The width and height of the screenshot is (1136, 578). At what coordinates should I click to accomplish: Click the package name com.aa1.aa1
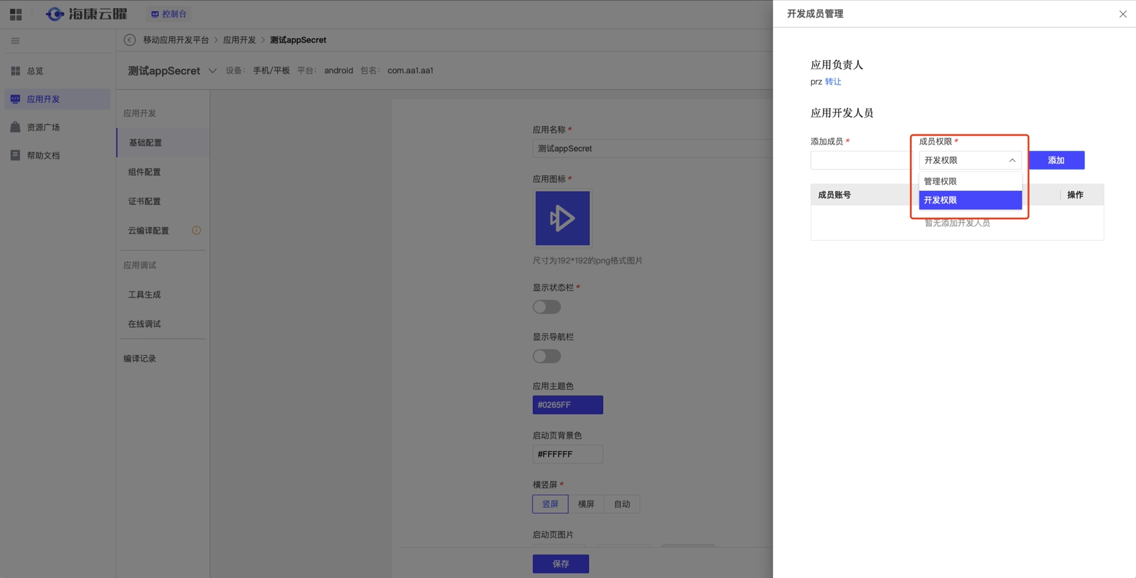click(410, 70)
